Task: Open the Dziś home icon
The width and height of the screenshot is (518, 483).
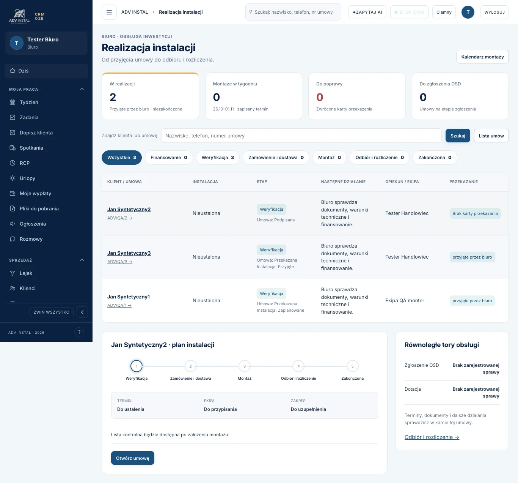Action: click(13, 71)
